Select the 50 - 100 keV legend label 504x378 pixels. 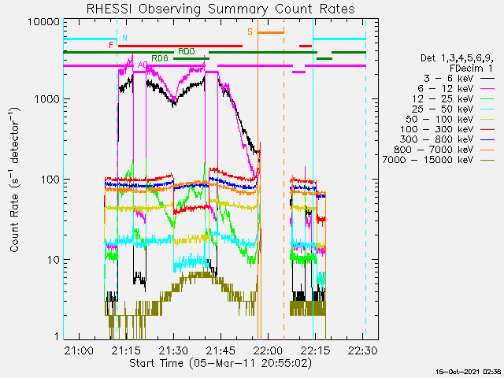(x=439, y=119)
